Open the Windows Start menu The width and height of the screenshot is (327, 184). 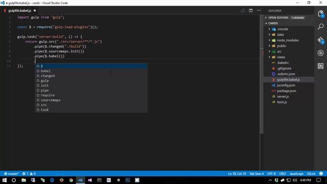pyautogui.click(x=5, y=180)
